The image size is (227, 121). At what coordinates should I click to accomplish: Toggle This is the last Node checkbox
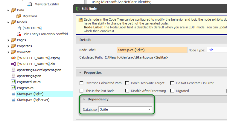tap(82, 91)
